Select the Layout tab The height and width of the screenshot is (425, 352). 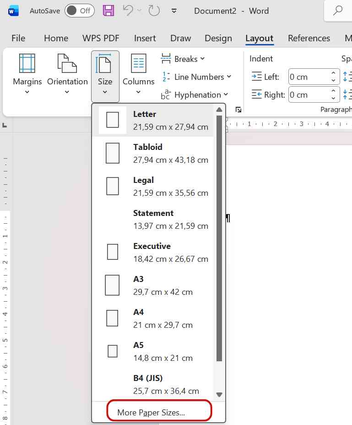click(259, 38)
